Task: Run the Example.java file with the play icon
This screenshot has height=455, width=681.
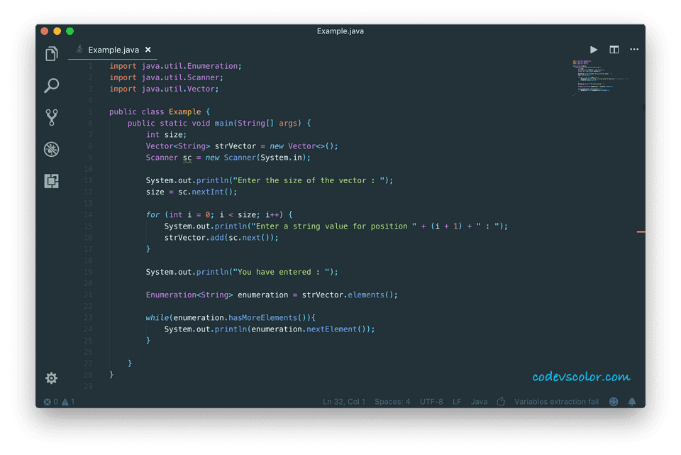Action: pyautogui.click(x=594, y=50)
